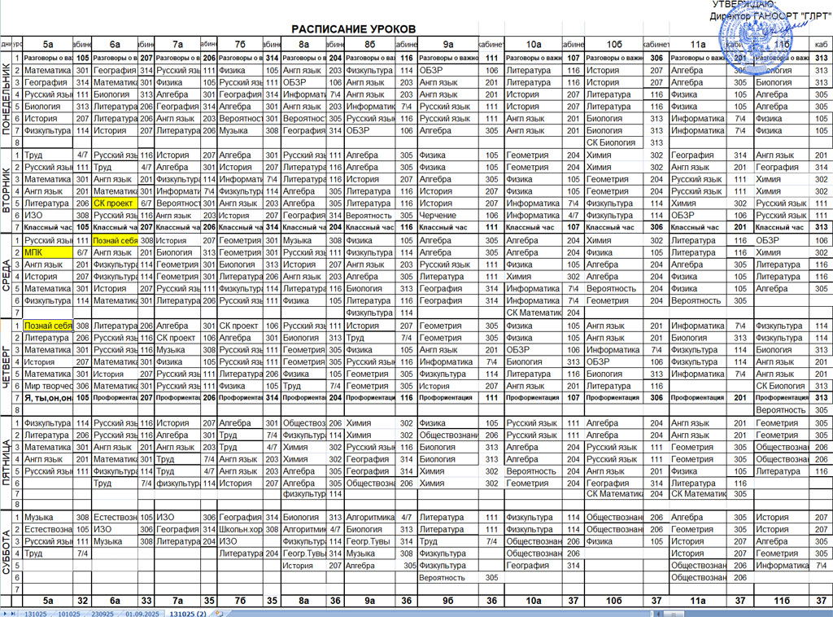Click the yellow-highlighted СК проект cell

tap(113, 203)
